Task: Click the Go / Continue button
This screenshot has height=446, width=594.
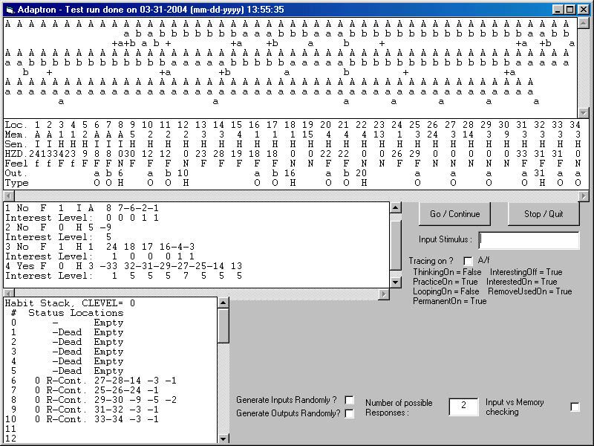Action: point(454,214)
